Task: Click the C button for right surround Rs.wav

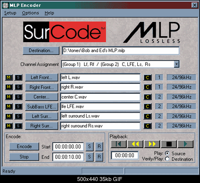Action: point(147,126)
